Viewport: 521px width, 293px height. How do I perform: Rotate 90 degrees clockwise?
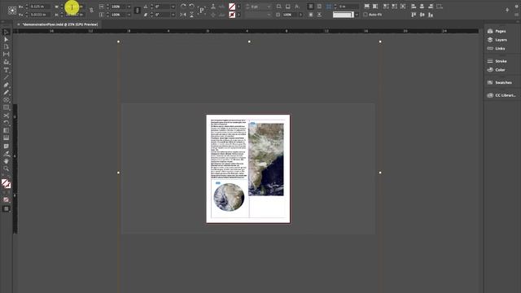[183, 7]
